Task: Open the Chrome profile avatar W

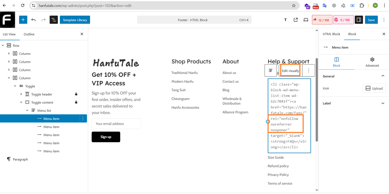Action: (375, 5)
